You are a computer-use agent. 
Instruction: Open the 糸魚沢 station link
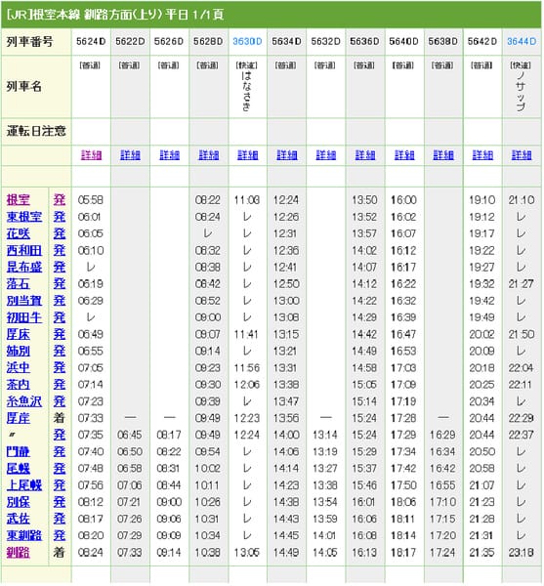coord(24,401)
